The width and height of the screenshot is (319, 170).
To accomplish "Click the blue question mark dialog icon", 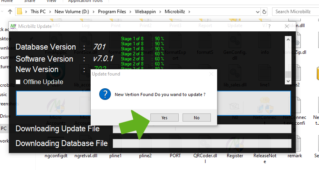I will pos(105,94).
